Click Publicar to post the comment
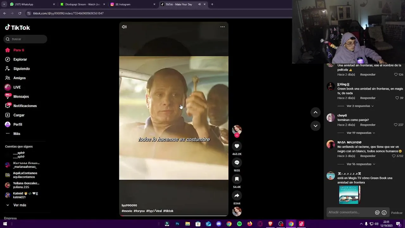Viewport: 405px width, 228px height. pos(397,213)
